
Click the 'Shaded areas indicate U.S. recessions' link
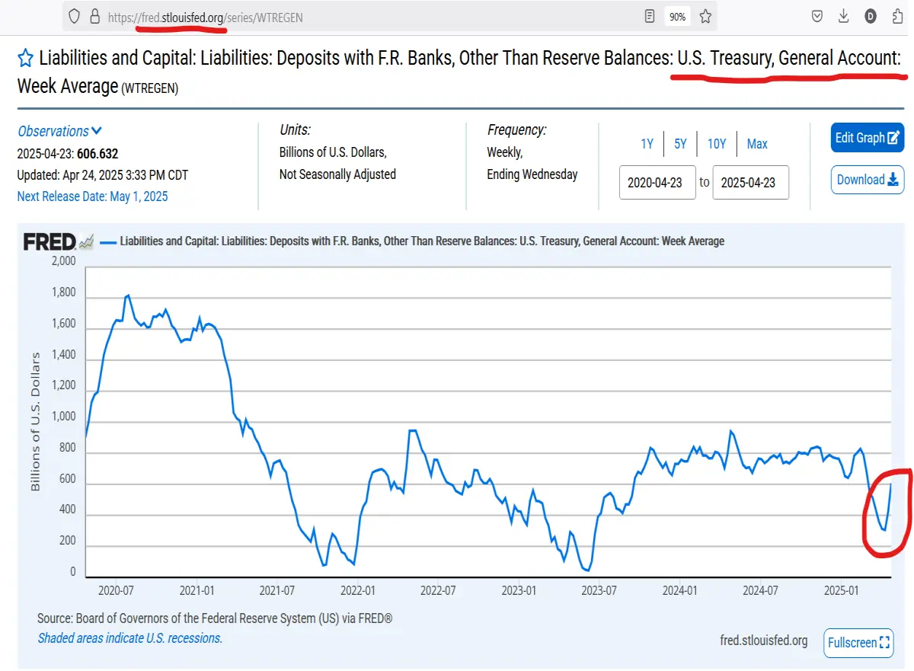[x=130, y=638]
